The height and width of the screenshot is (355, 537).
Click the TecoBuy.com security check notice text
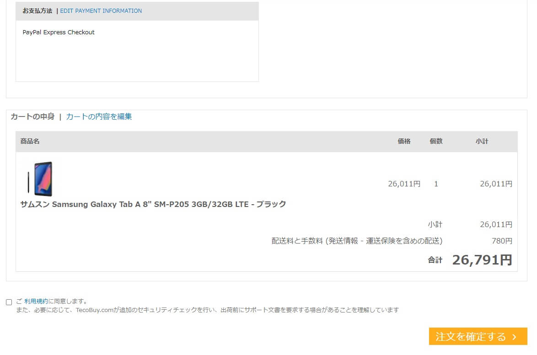[208, 310]
